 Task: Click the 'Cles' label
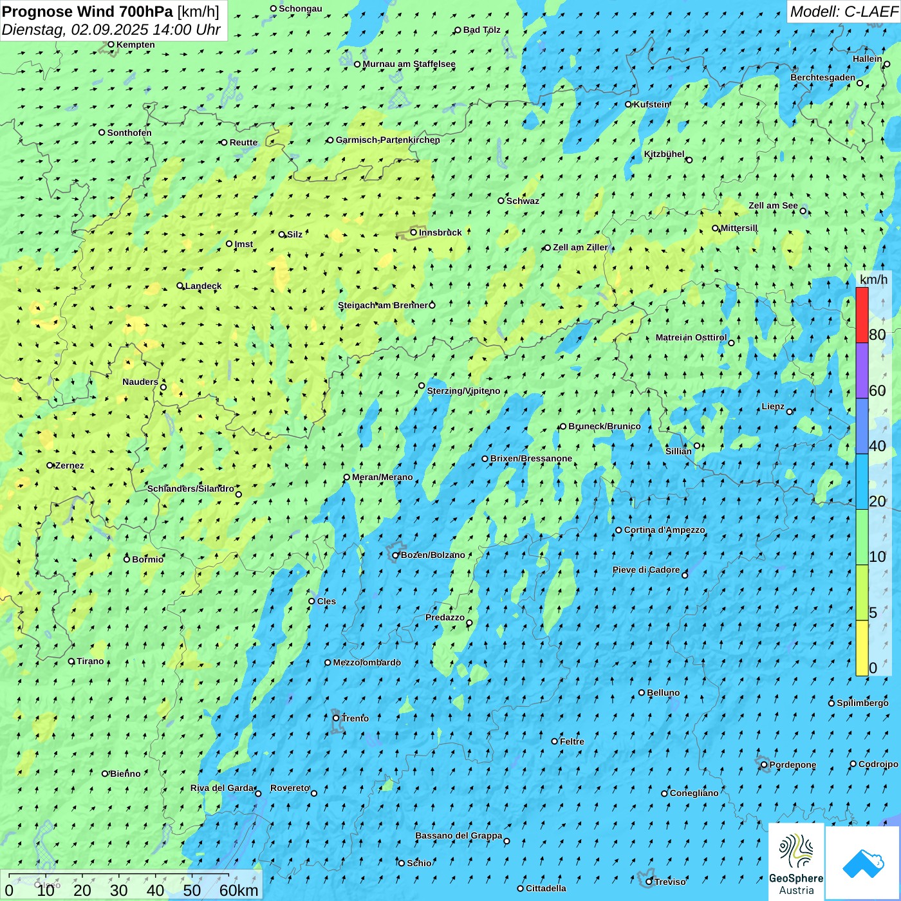coord(326,601)
